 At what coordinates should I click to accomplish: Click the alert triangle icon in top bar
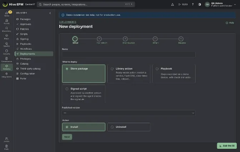pyautogui.click(x=172, y=4)
